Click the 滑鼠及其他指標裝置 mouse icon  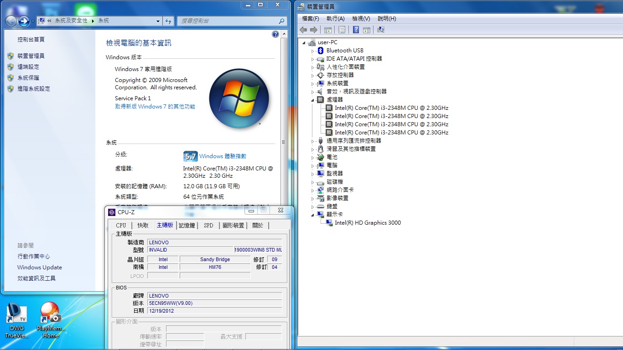tap(321, 149)
